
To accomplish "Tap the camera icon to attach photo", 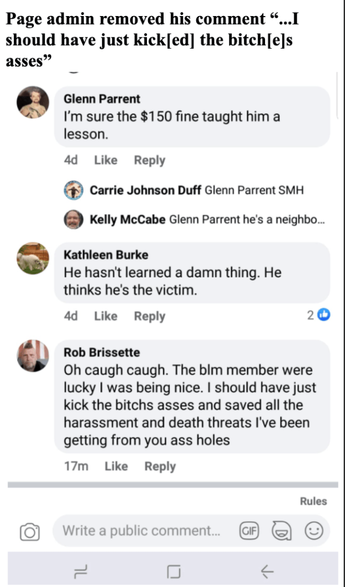I will coord(29,532).
